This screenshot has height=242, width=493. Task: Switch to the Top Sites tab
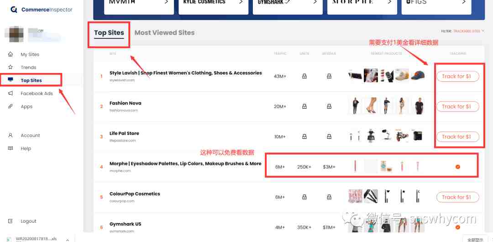tap(109, 33)
